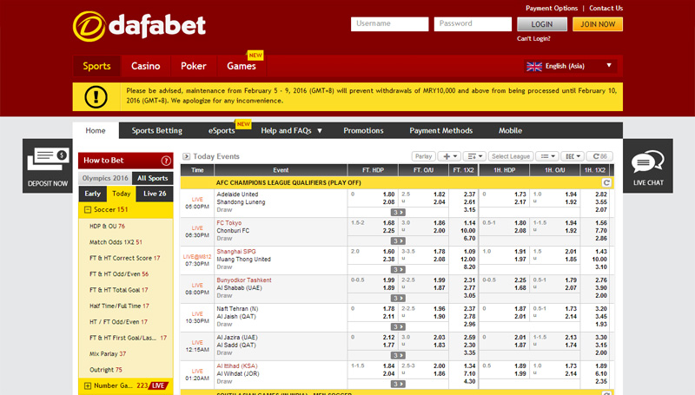
Task: Select the Olympics 2016 tab
Action: pos(105,178)
